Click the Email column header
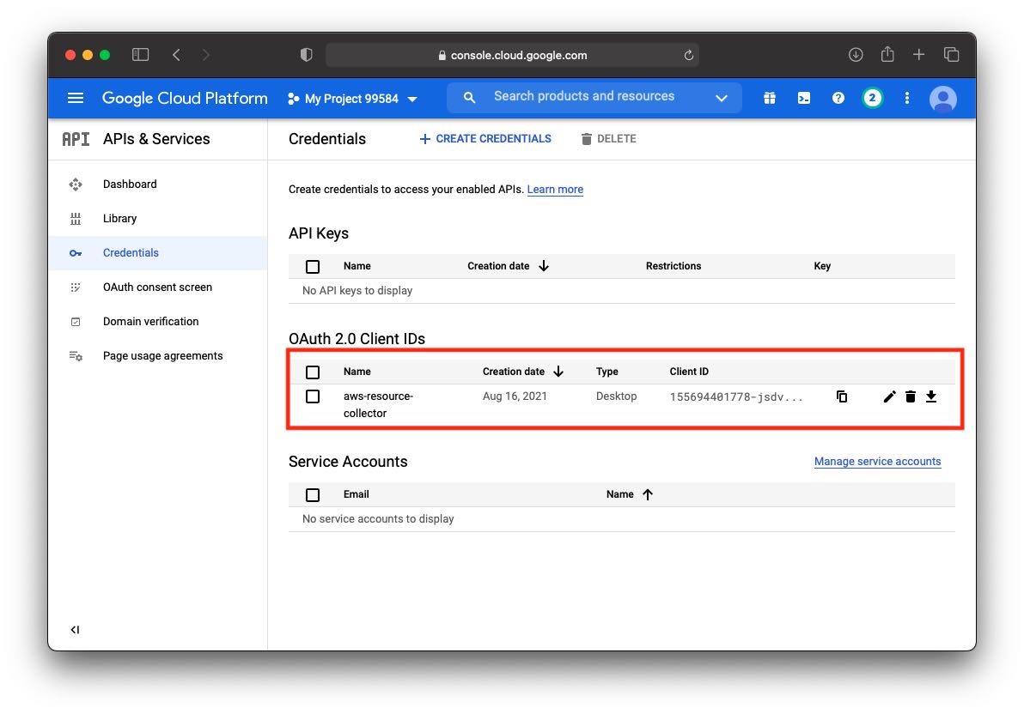1024x714 pixels. (x=356, y=494)
